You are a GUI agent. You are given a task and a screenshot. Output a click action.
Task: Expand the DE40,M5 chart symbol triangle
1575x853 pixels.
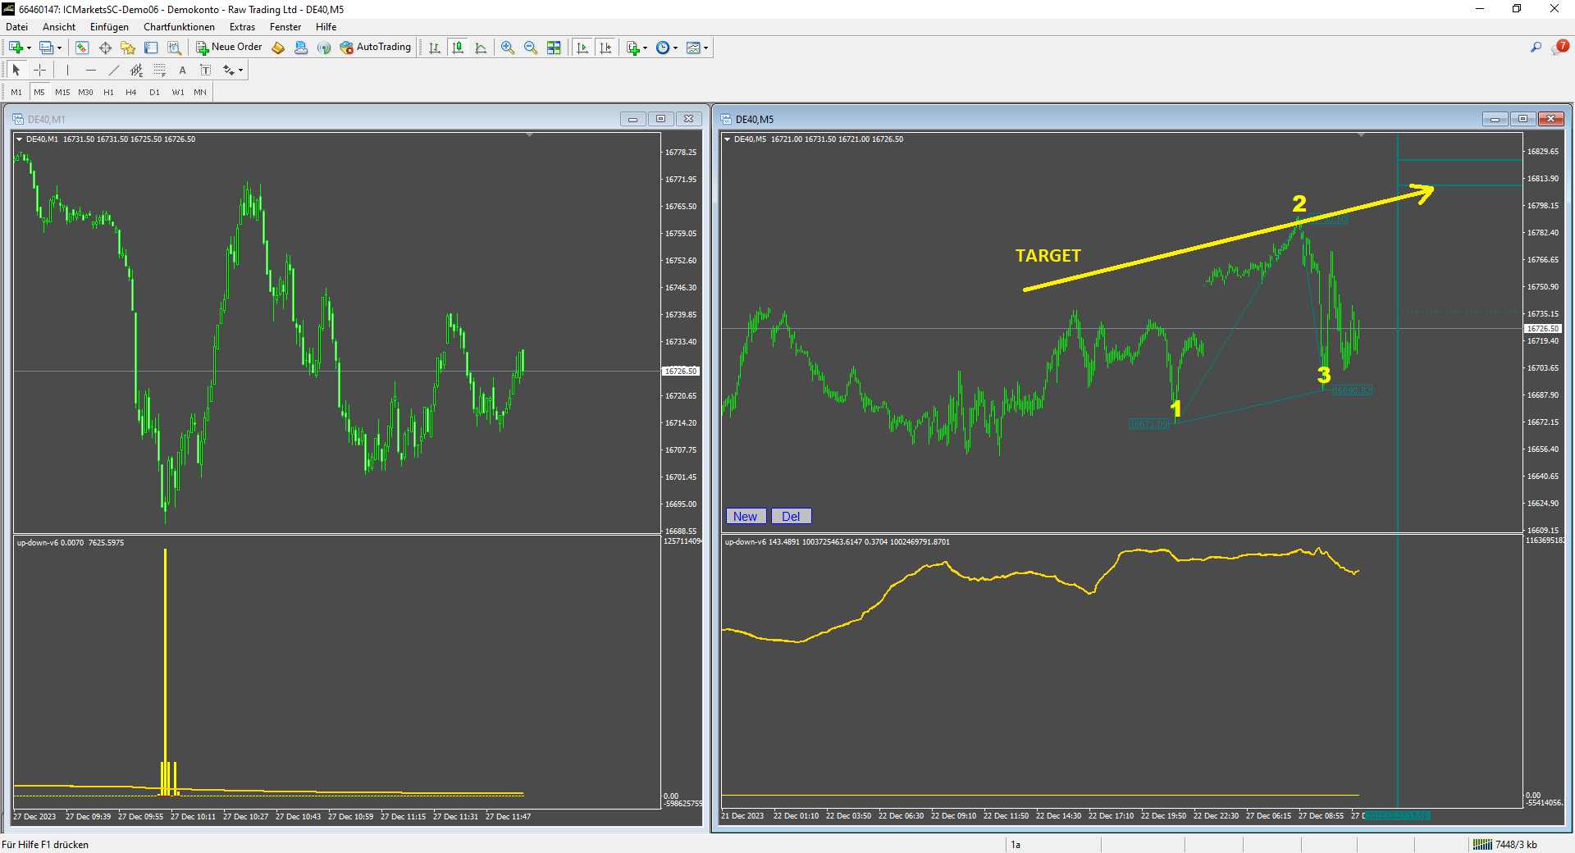pos(728,139)
